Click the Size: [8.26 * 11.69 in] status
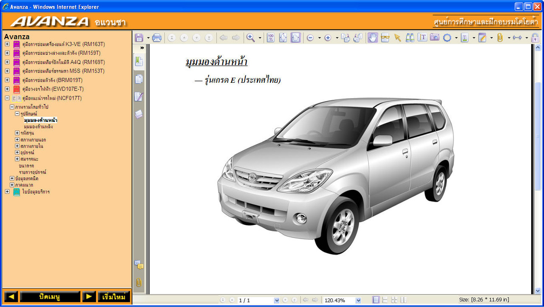The height and width of the screenshot is (307, 544). (484, 300)
